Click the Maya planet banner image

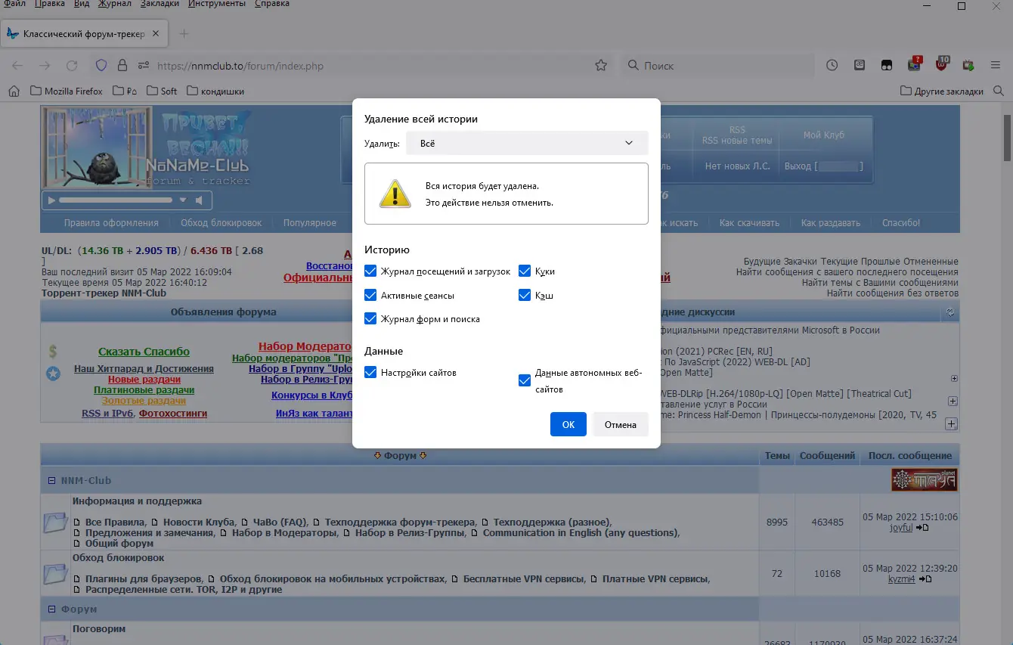click(924, 479)
